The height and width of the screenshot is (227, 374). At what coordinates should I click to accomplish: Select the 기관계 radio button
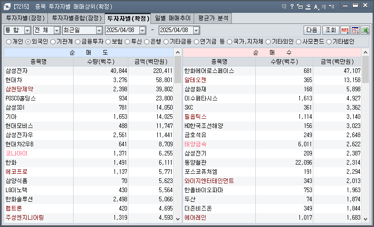point(53,42)
